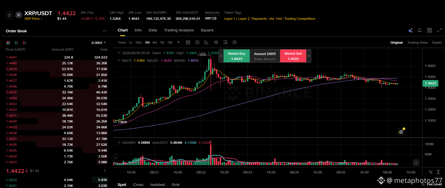Select the 1D time interval
This screenshot has height=188, width=445.
pyautogui.click(x=162, y=42)
